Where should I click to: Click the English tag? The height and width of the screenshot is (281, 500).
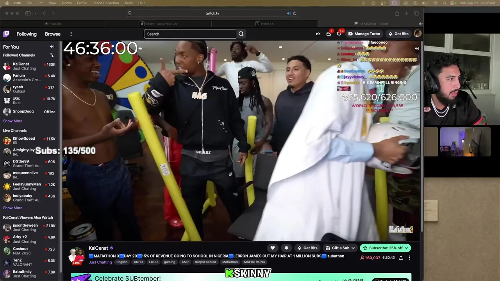click(122, 262)
